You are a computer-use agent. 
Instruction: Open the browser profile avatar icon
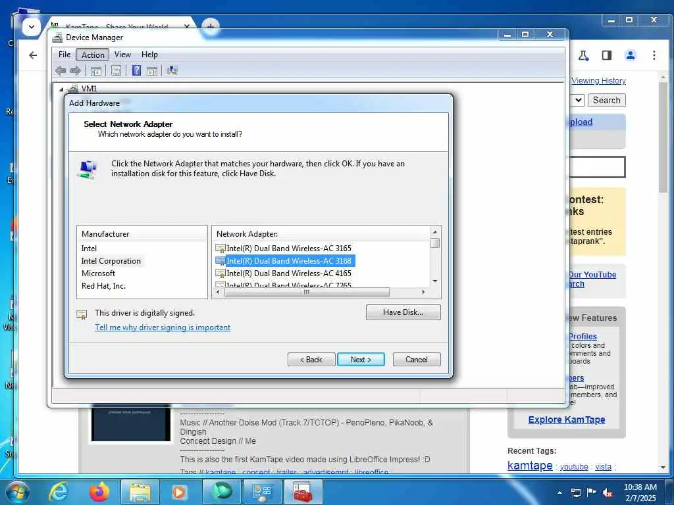(631, 55)
